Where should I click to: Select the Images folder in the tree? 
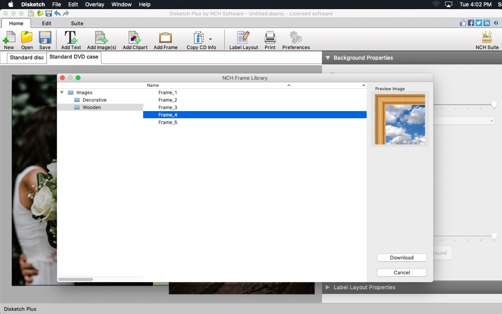click(x=84, y=93)
